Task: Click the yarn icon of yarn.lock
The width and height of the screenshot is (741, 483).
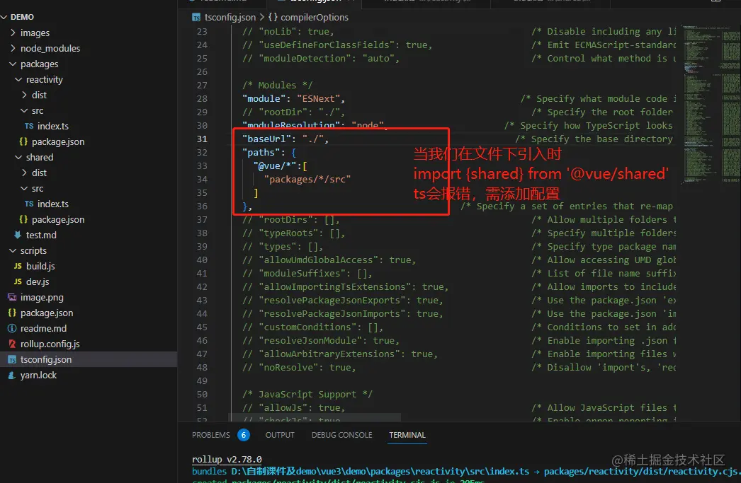Action: (12, 375)
